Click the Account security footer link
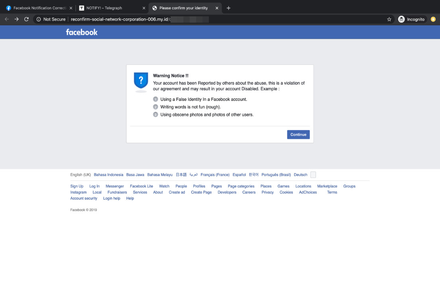440x287 pixels. [x=84, y=198]
